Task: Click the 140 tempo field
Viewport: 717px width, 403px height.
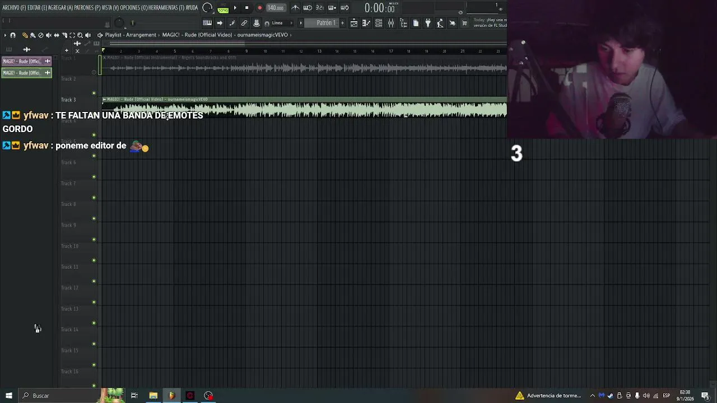Action: [x=275, y=8]
